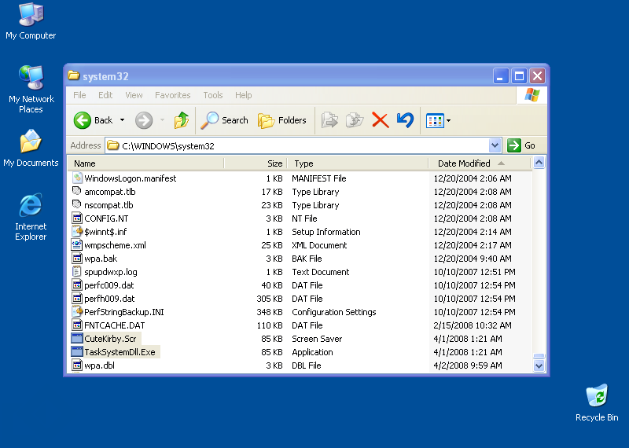629x448 pixels.
Task: Click the scroll down arrow in file list
Action: click(539, 365)
